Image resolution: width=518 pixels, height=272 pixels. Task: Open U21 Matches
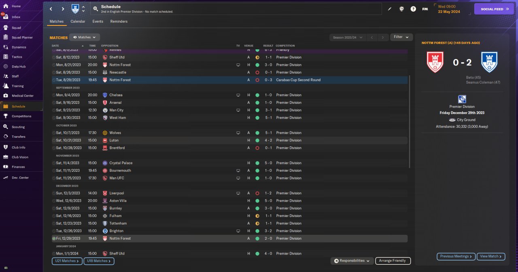pyautogui.click(x=67, y=261)
